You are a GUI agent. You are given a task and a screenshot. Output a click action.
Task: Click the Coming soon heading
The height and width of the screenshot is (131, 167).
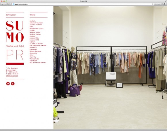click(x=11, y=15)
